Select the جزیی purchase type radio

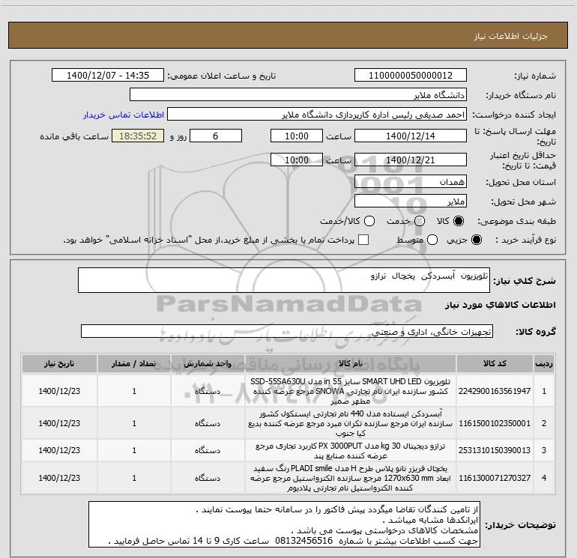pos(476,240)
